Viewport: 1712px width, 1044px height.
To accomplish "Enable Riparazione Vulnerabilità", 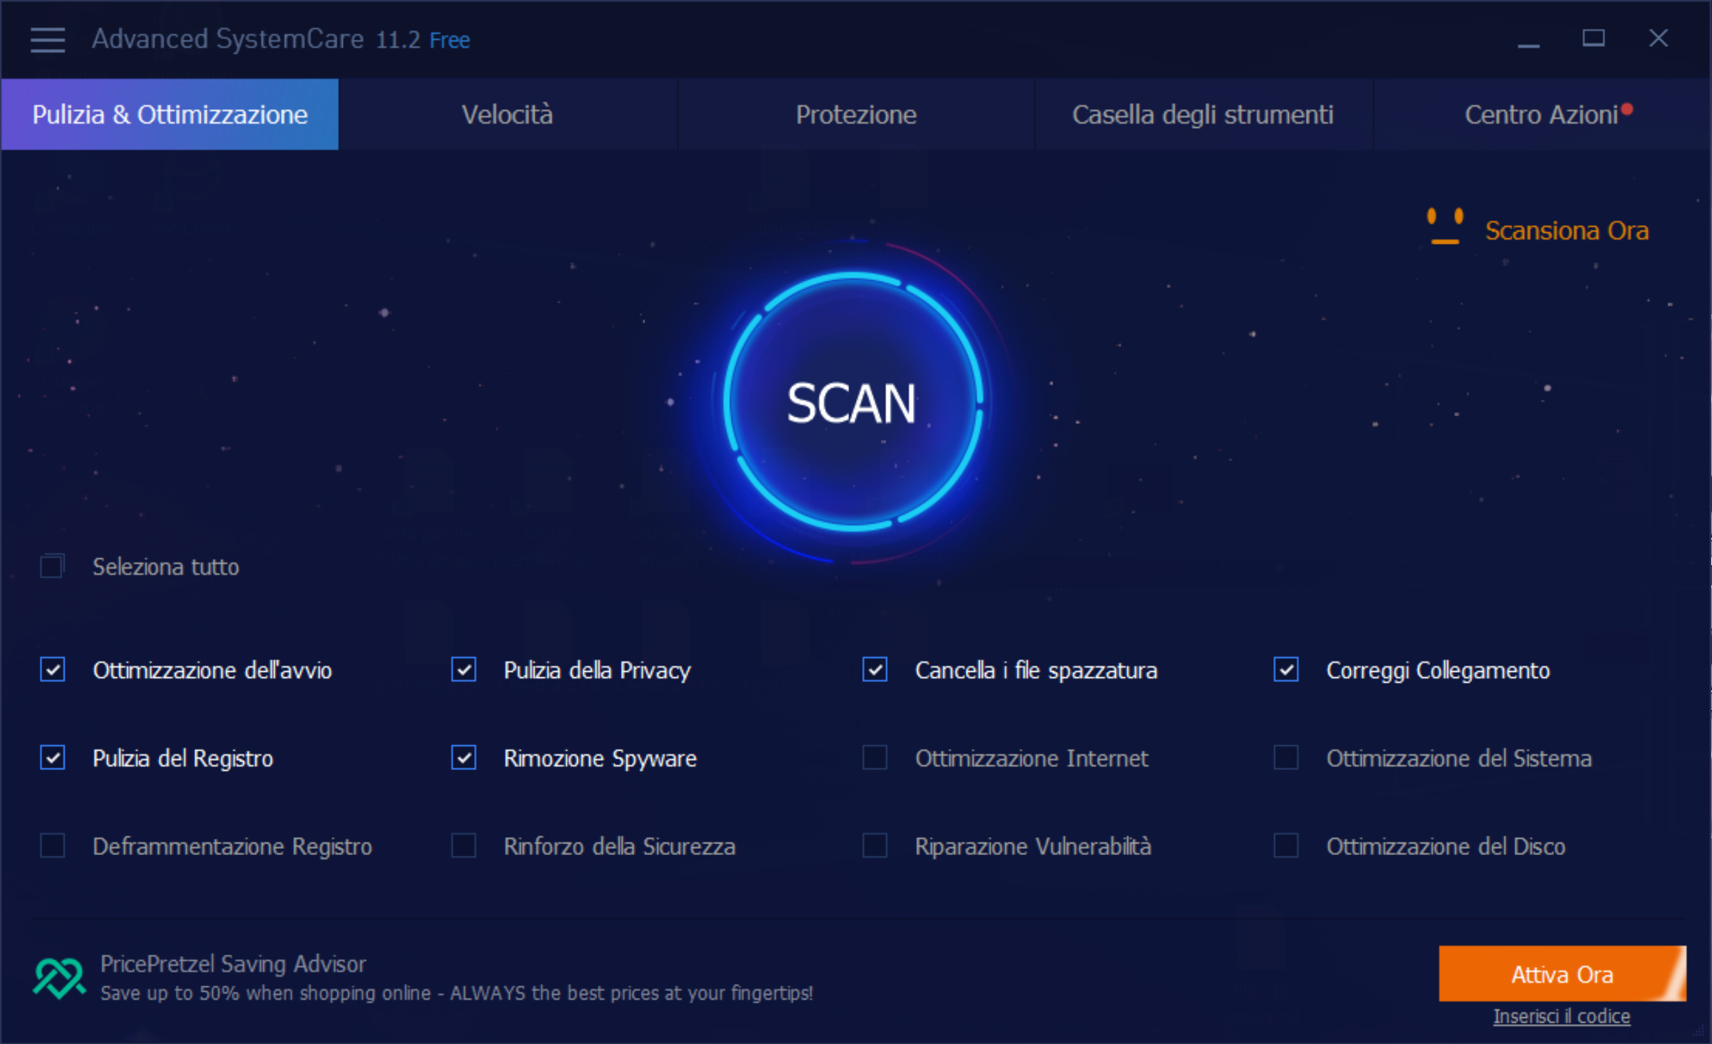I will (875, 846).
